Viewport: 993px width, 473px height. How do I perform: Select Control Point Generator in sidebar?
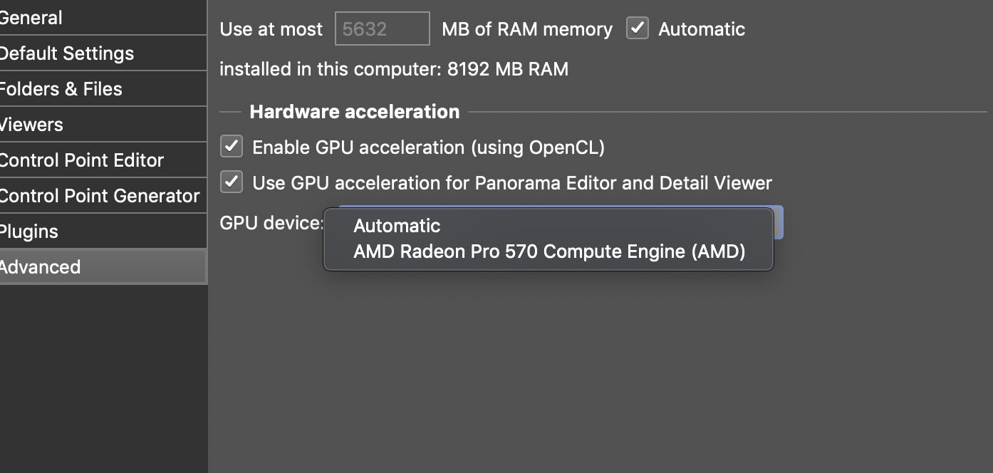(x=100, y=196)
